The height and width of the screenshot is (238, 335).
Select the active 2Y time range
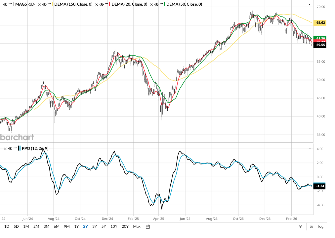(x=85, y=226)
